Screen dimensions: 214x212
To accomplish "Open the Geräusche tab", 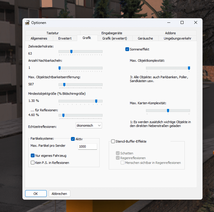I will coord(145,38).
